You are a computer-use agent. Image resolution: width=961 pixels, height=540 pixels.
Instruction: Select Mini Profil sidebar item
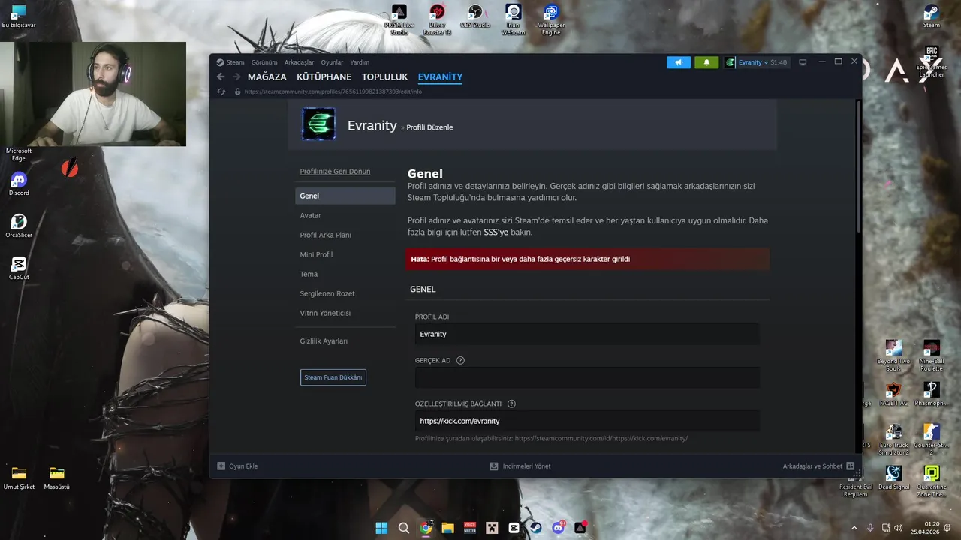[345, 254]
